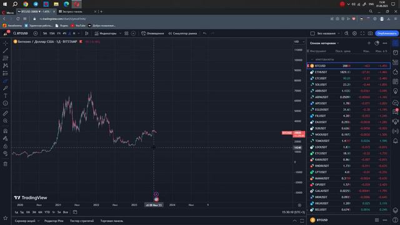The image size is (400, 225).
Task: Open the alerts alarm clock side panel
Action: 396,52
